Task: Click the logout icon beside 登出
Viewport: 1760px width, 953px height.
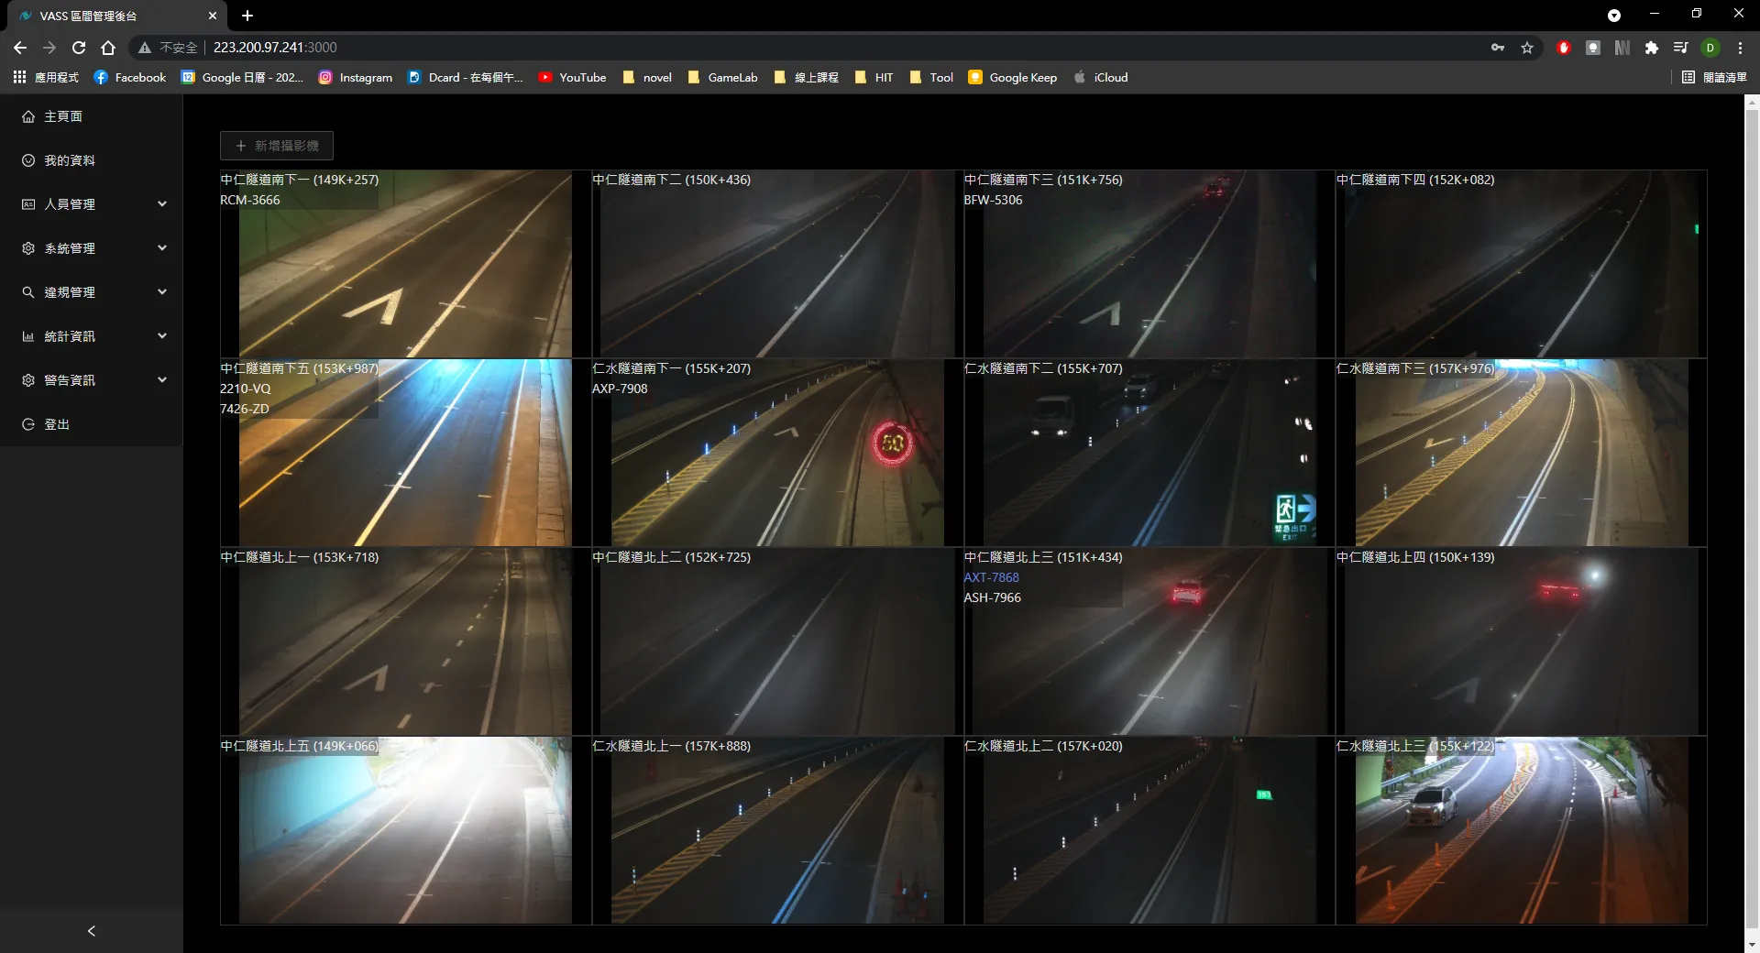Action: 28,424
